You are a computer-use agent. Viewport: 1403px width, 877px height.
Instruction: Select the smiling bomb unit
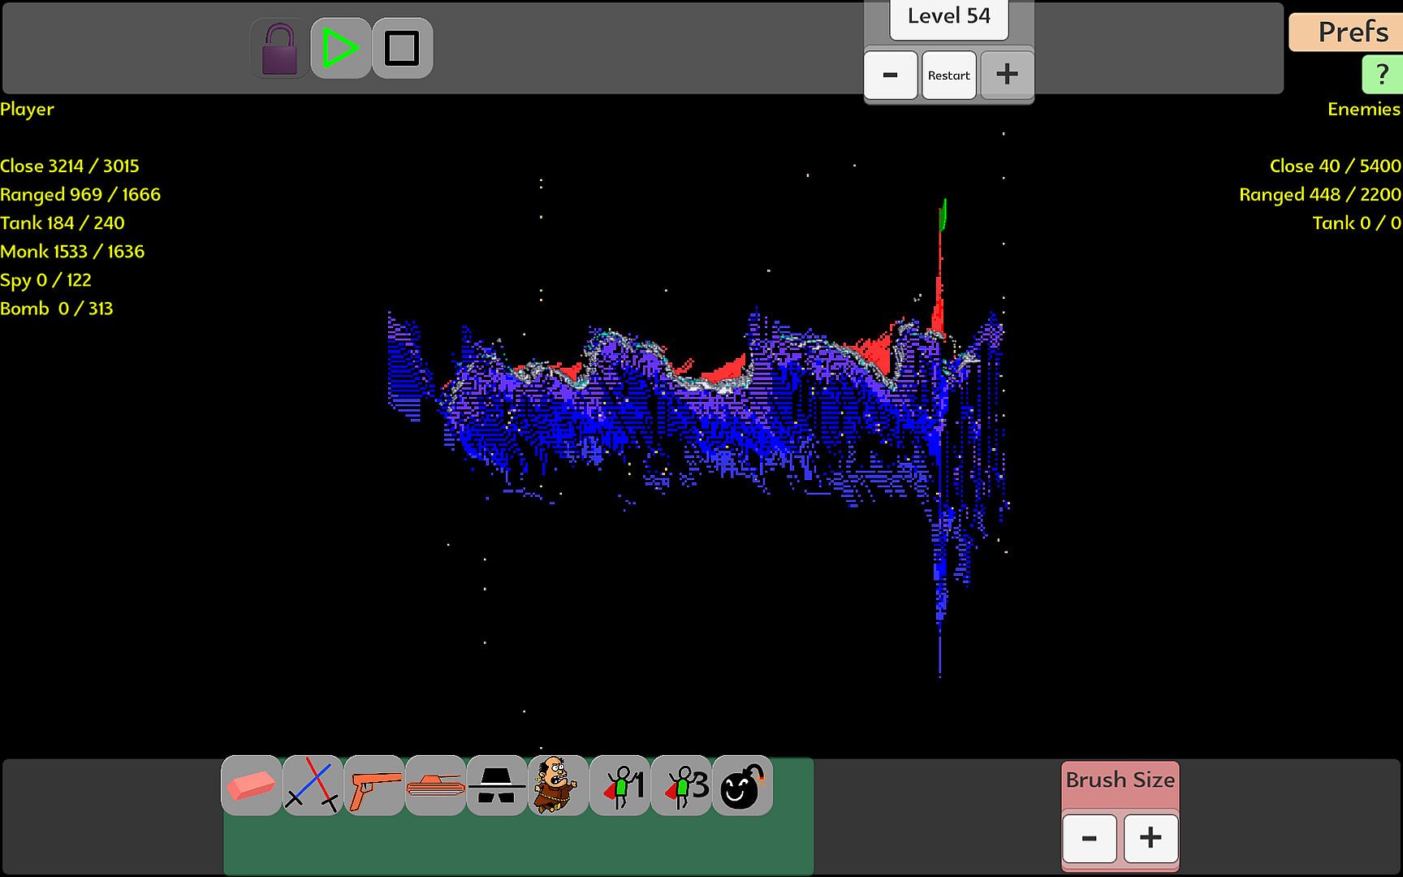point(743,785)
